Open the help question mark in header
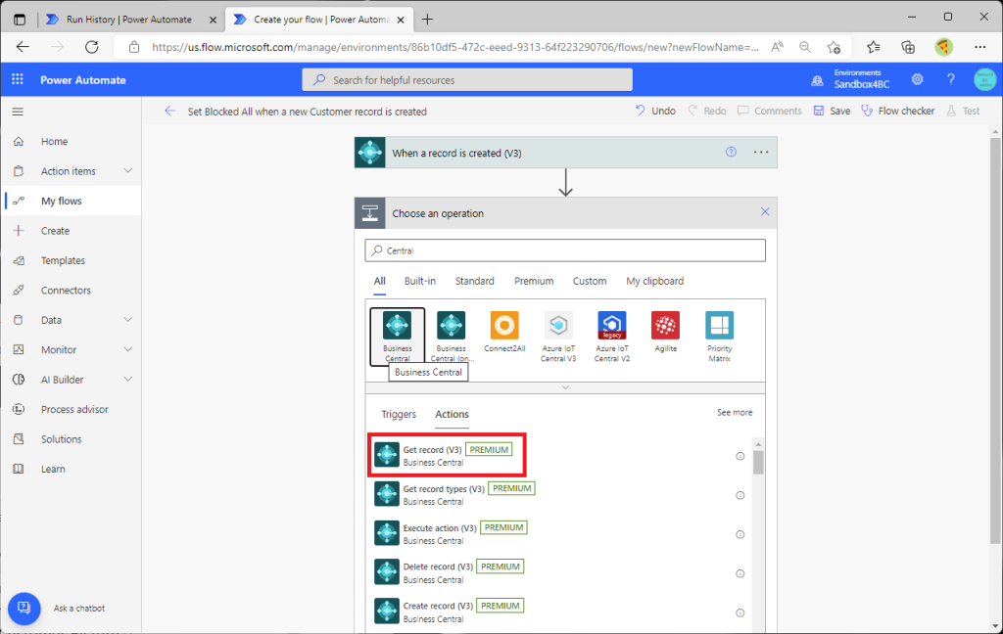The height and width of the screenshot is (634, 1003). click(x=950, y=79)
